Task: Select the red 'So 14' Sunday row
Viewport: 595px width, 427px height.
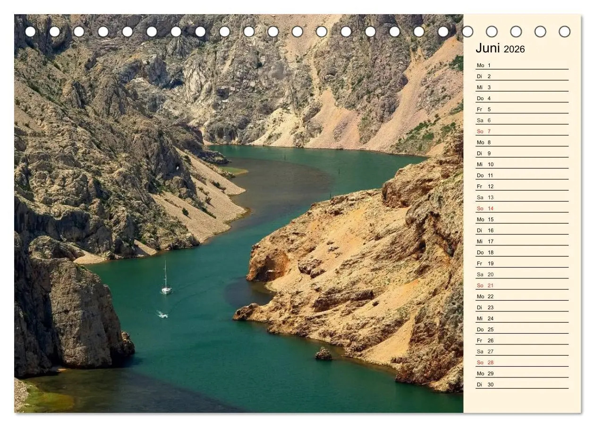Action: tap(522, 209)
